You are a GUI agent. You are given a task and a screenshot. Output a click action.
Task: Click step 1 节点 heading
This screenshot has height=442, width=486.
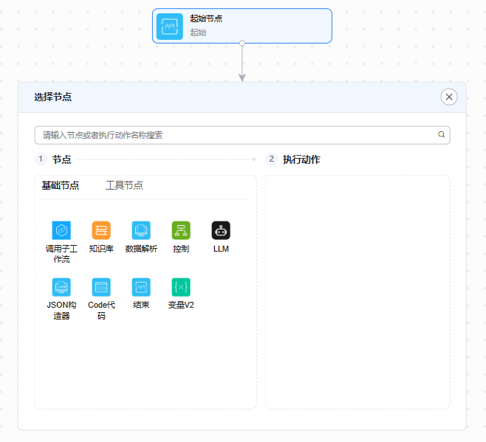coord(62,159)
